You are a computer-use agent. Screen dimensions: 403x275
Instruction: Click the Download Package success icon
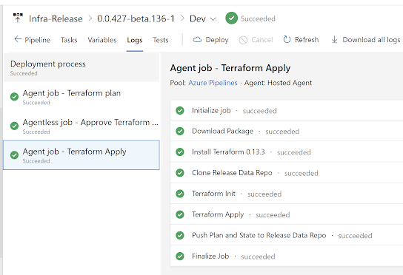pos(180,131)
